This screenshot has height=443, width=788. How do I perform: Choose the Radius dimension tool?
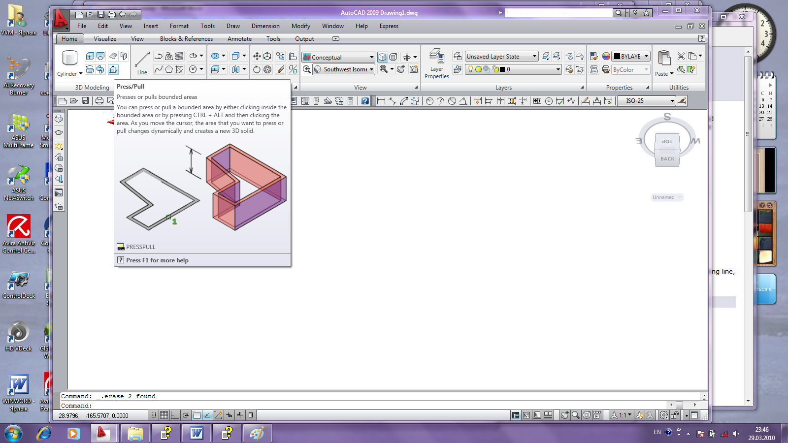pyautogui.click(x=429, y=101)
